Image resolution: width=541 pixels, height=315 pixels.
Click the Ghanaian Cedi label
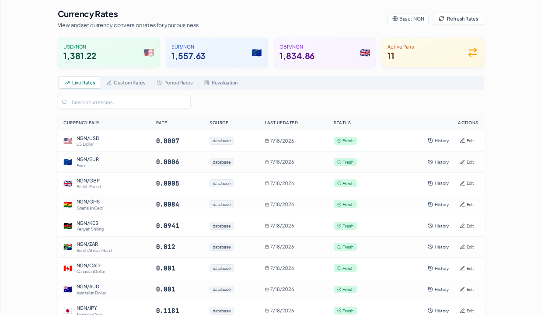[x=90, y=208]
